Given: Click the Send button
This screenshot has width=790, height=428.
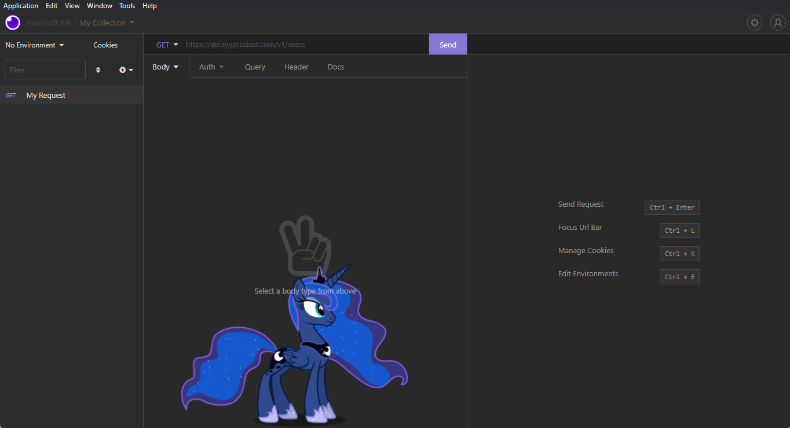Looking at the screenshot, I should (448, 45).
